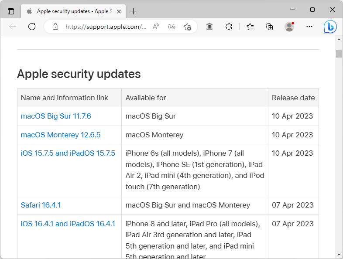Open the Bing Chat sidebar
This screenshot has height=259, width=343.
[330, 27]
